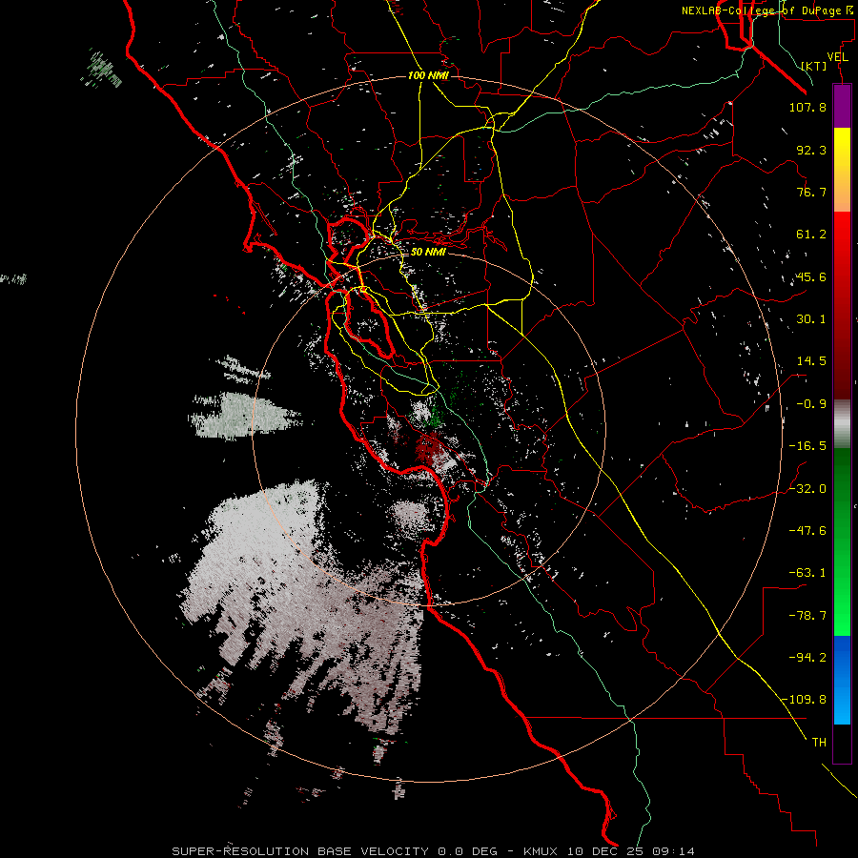Click the purple segment of the velocity color bar
The height and width of the screenshot is (858, 858).
(x=842, y=107)
